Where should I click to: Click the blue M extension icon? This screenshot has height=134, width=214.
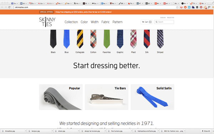coord(189,7)
